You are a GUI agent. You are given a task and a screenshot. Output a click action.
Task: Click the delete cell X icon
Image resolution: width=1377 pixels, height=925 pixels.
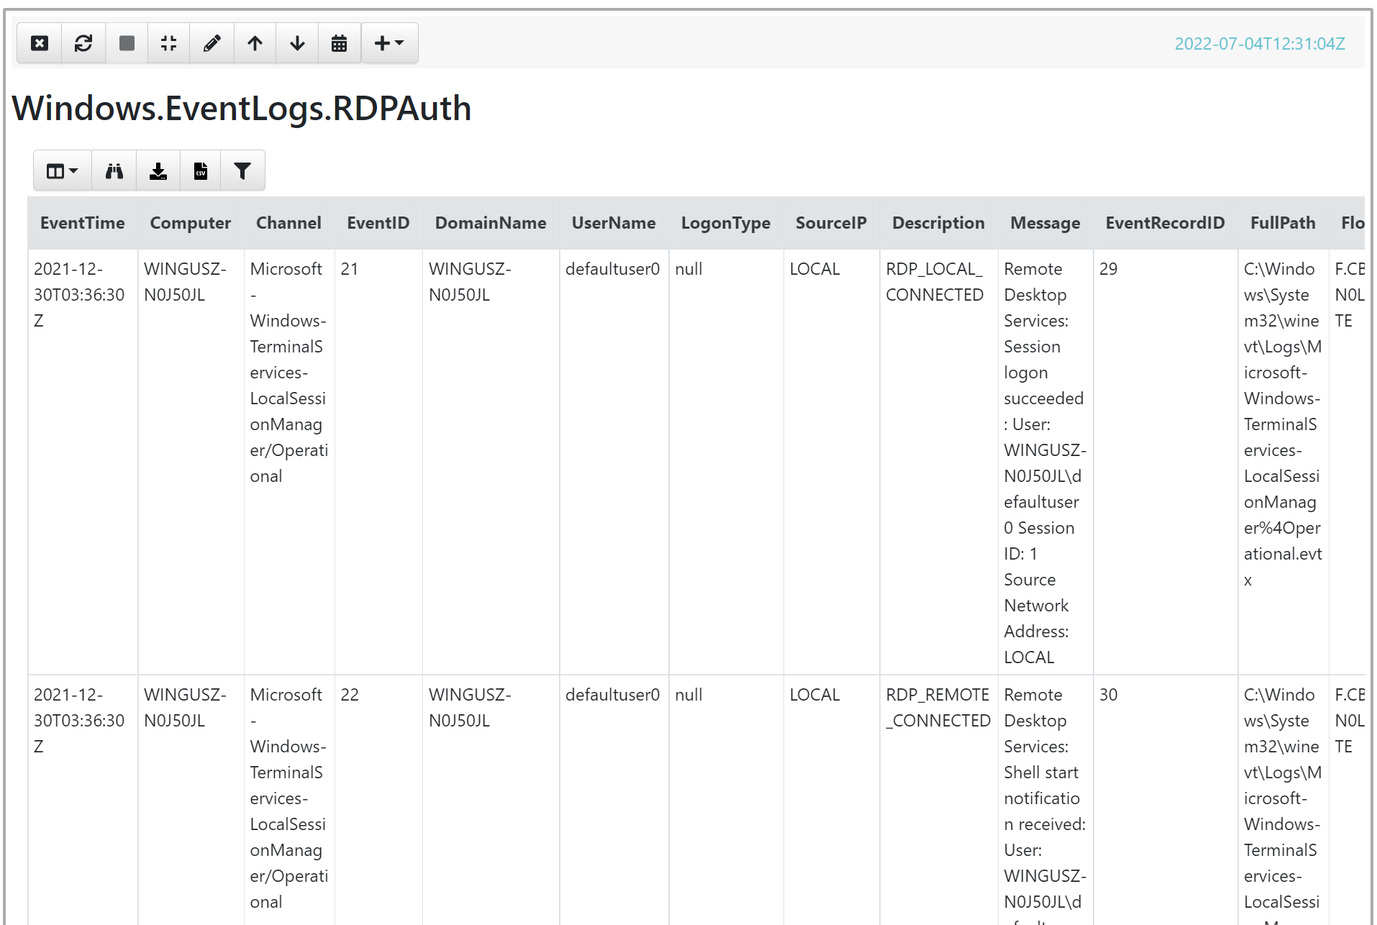[40, 43]
